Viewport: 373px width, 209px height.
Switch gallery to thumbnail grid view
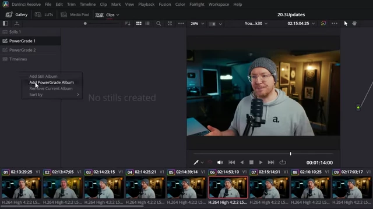139,23
